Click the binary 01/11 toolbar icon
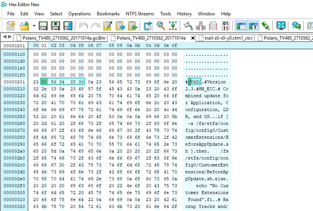This screenshot has height=211, width=313. tap(226, 26)
